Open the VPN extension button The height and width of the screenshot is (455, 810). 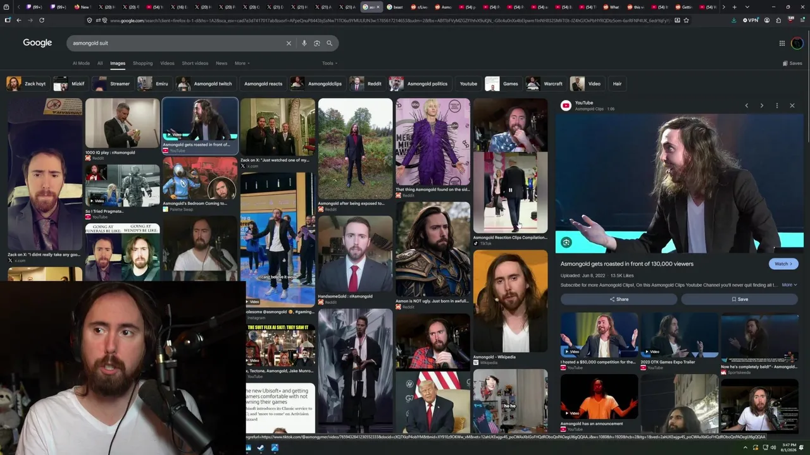pos(751,20)
